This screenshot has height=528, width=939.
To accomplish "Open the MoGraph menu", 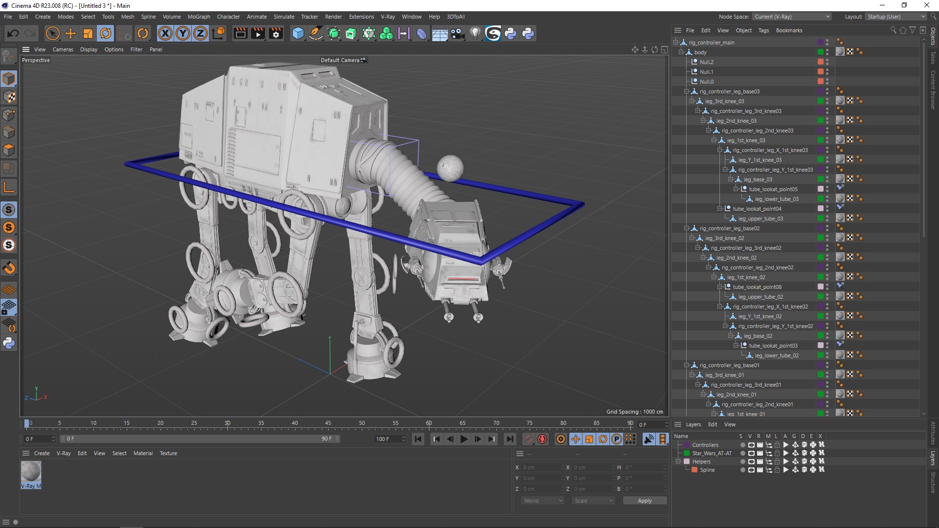I will pos(199,17).
